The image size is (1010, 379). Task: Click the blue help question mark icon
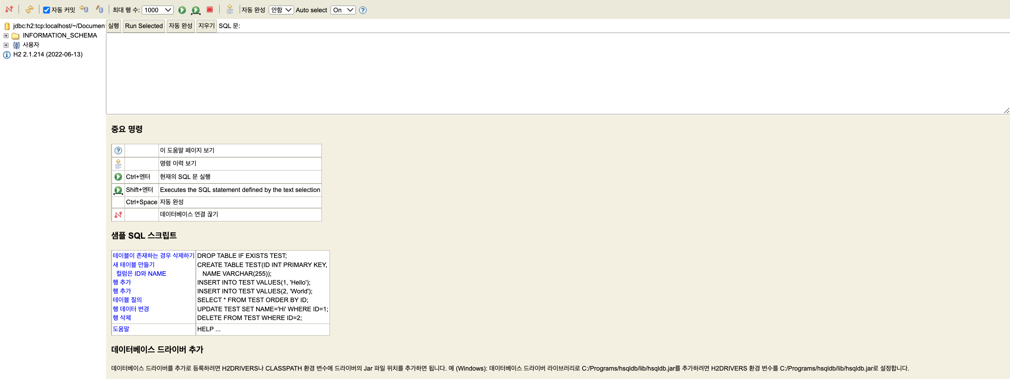(363, 10)
